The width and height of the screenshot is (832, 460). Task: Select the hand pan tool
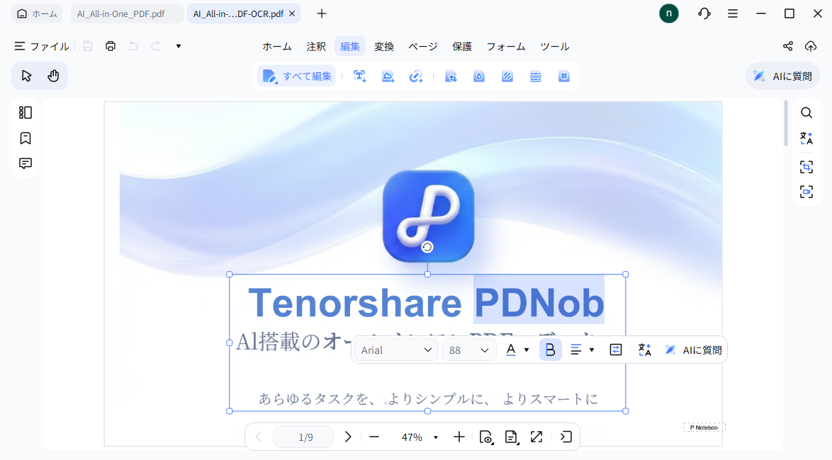[53, 76]
